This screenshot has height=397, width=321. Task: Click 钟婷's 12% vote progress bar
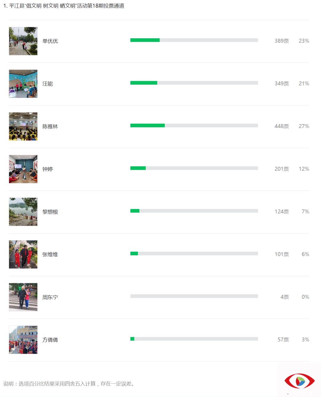194,168
